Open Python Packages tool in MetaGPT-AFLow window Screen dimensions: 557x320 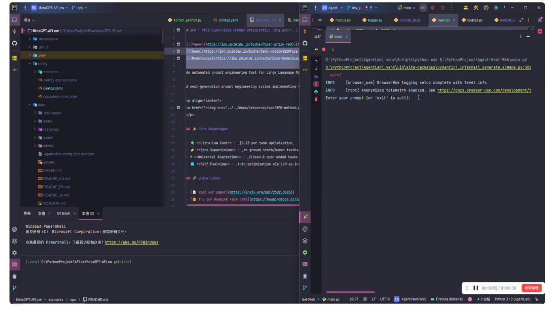tap(15, 229)
